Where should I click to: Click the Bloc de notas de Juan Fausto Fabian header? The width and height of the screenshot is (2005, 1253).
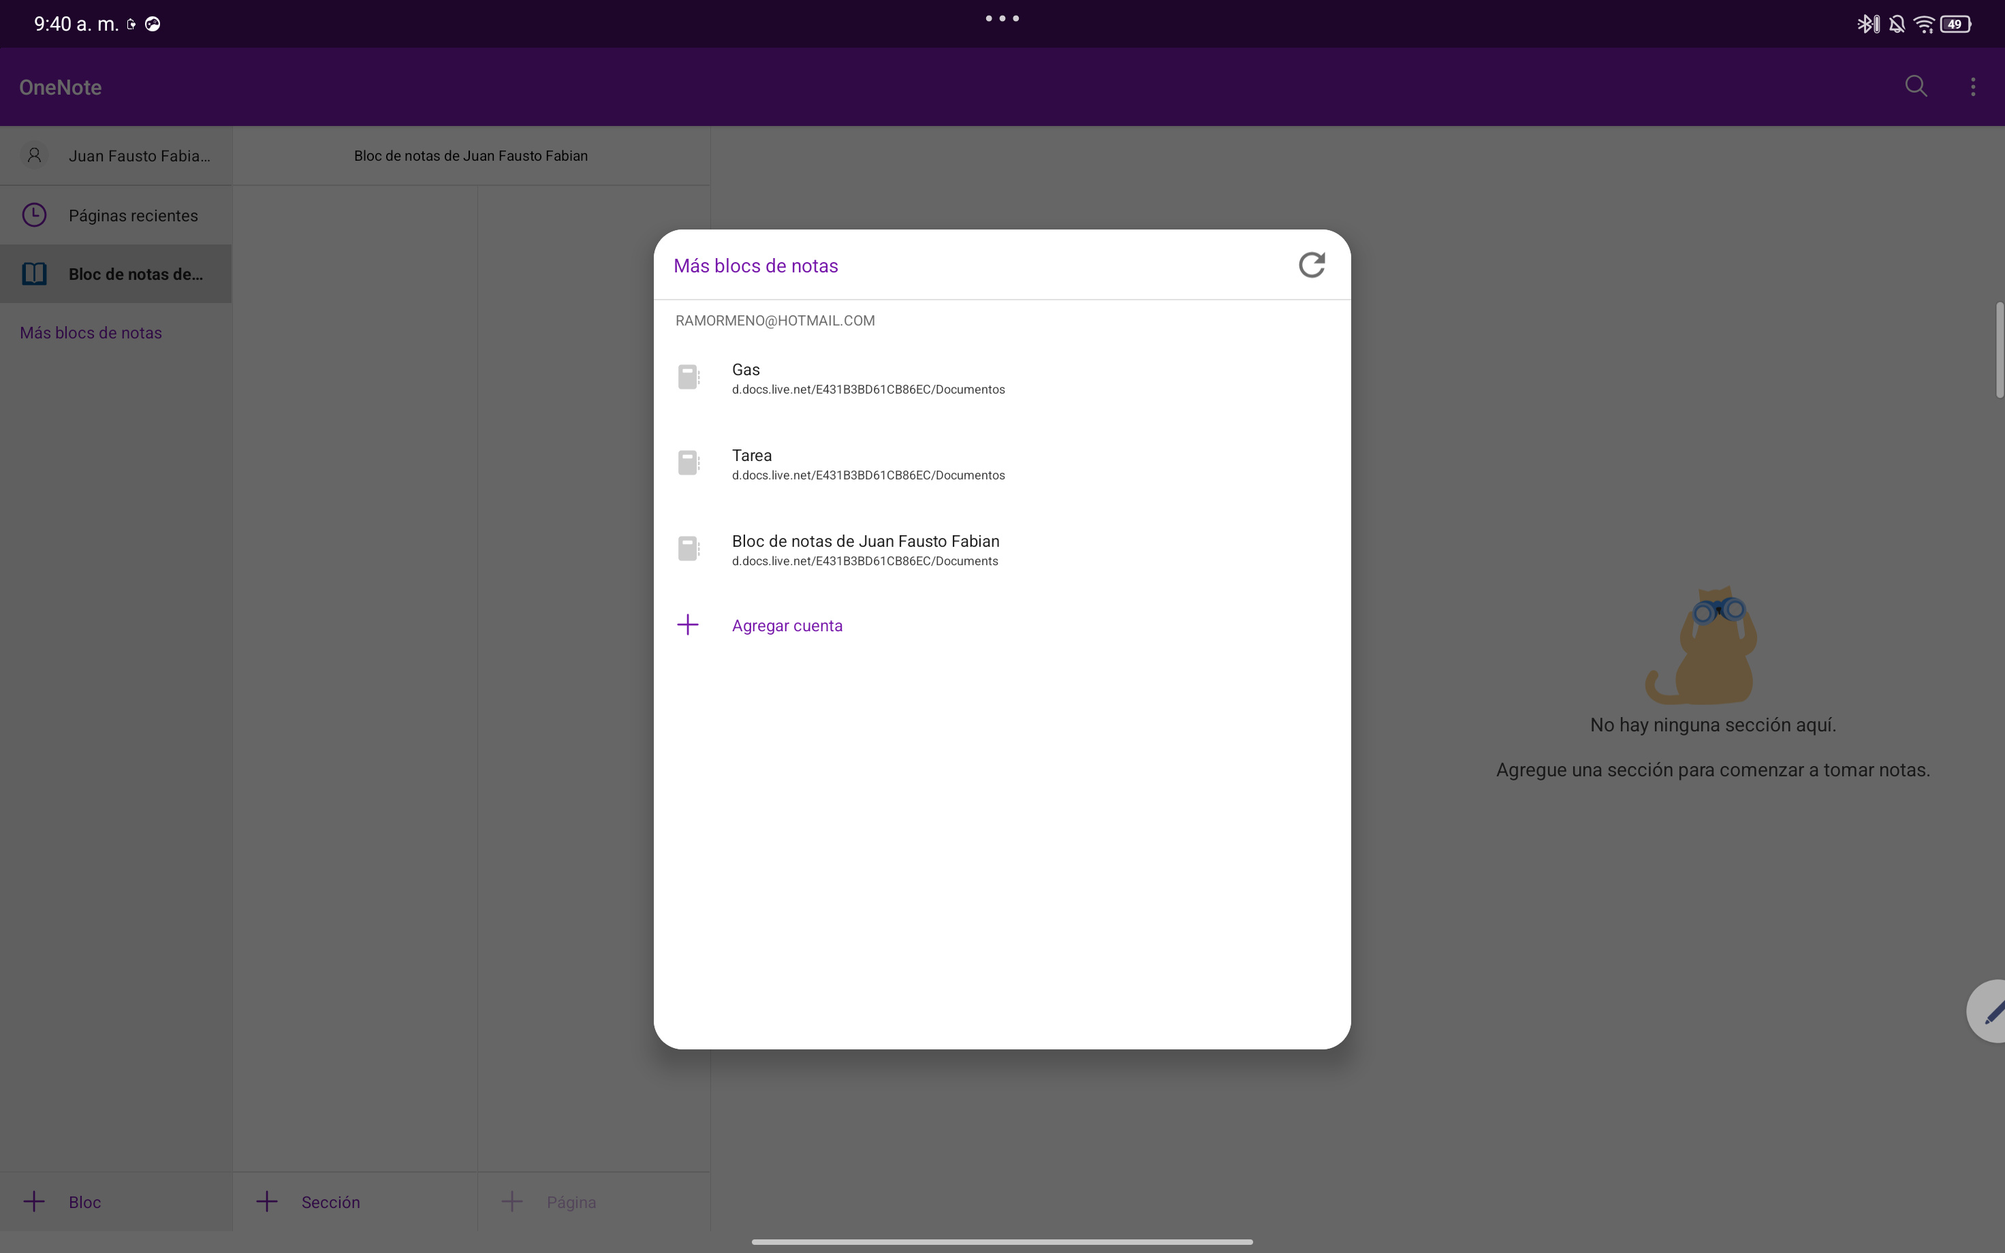(471, 156)
